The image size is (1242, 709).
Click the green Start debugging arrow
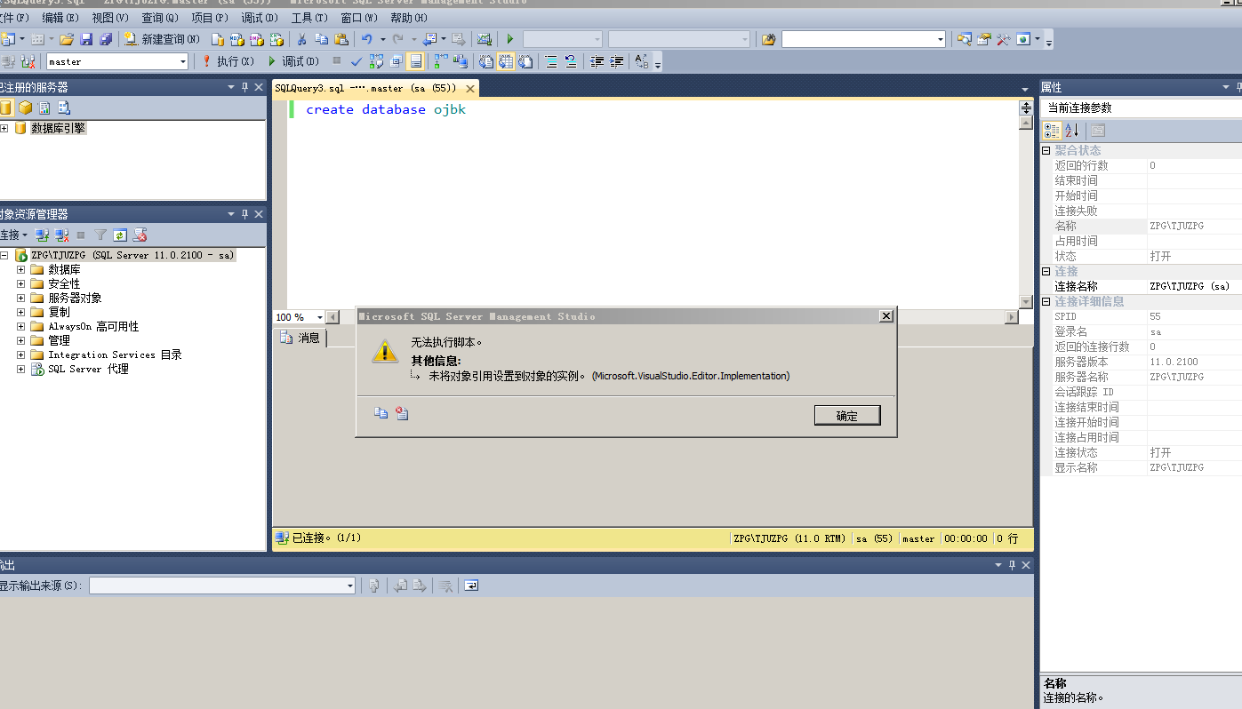(510, 39)
